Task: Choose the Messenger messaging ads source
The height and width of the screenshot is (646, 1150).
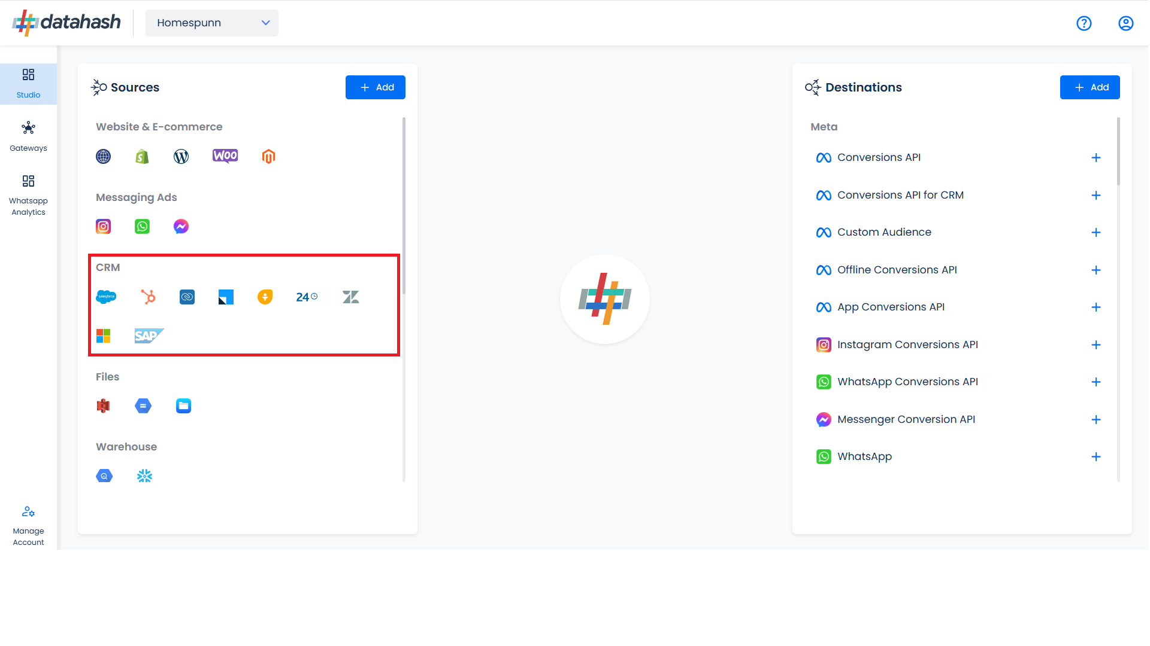Action: point(181,227)
